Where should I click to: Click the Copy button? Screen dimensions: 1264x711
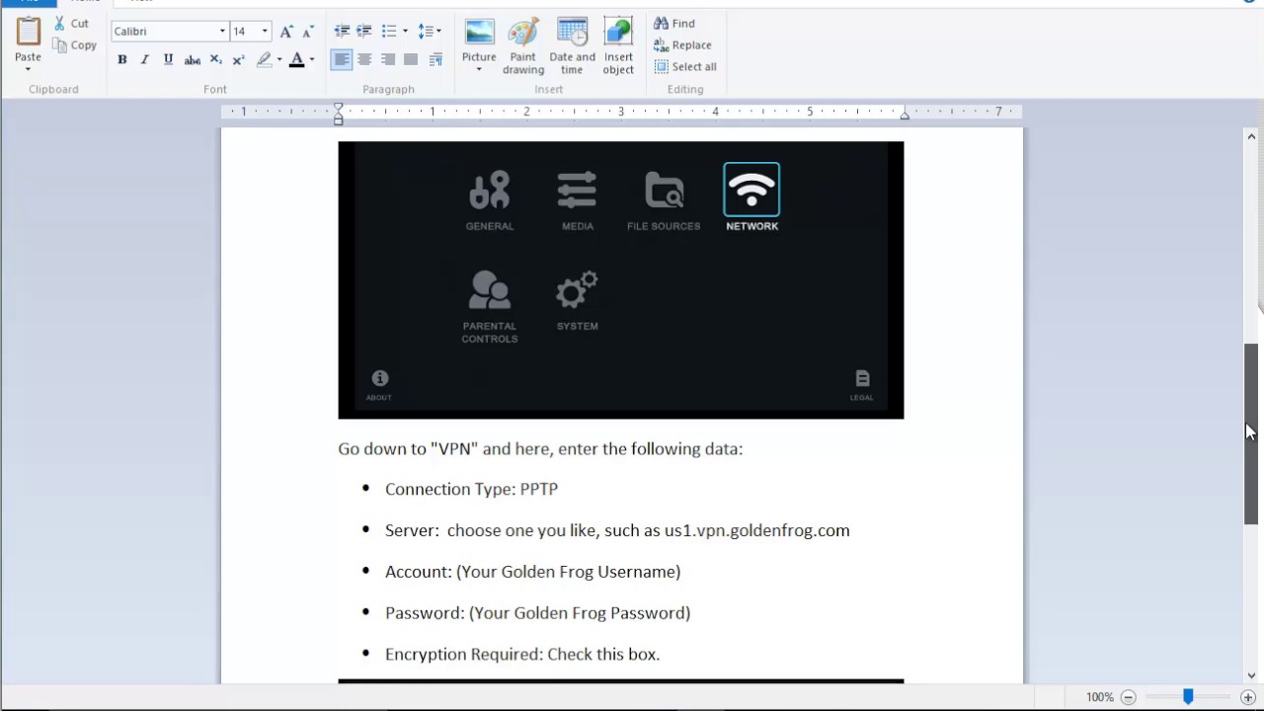point(75,44)
